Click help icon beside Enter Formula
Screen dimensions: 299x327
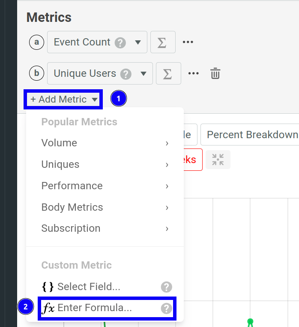point(166,308)
